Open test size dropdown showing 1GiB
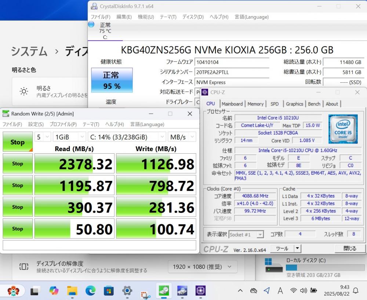 [69, 137]
